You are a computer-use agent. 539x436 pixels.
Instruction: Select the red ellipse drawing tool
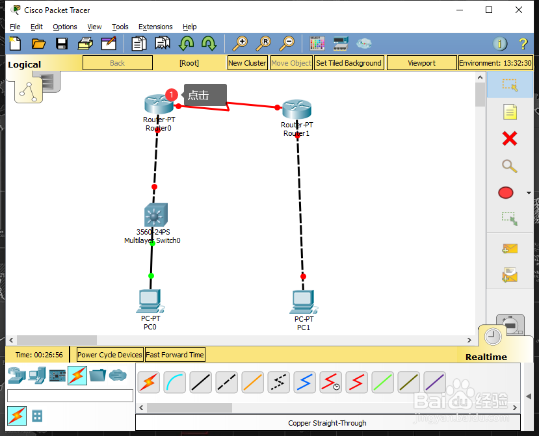tap(506, 193)
